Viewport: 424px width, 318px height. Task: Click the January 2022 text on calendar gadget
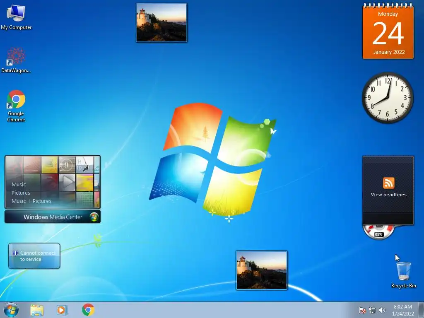(x=389, y=52)
